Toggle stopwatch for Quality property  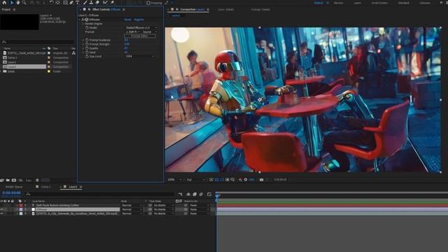[x=87, y=48]
